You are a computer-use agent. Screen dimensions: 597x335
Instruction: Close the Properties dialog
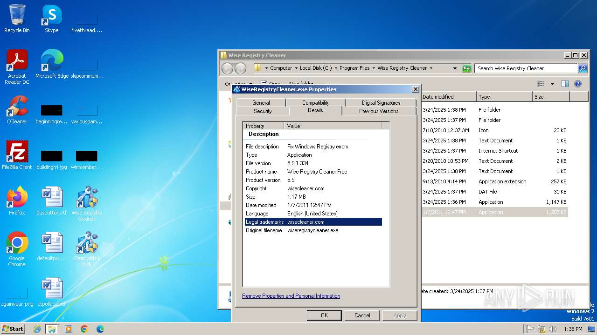coord(415,89)
